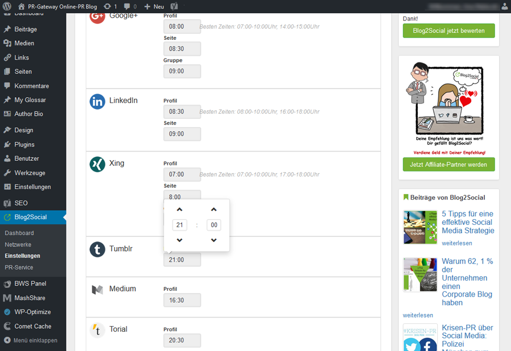Decrease hour in time picker
This screenshot has width=511, height=351.
point(179,240)
